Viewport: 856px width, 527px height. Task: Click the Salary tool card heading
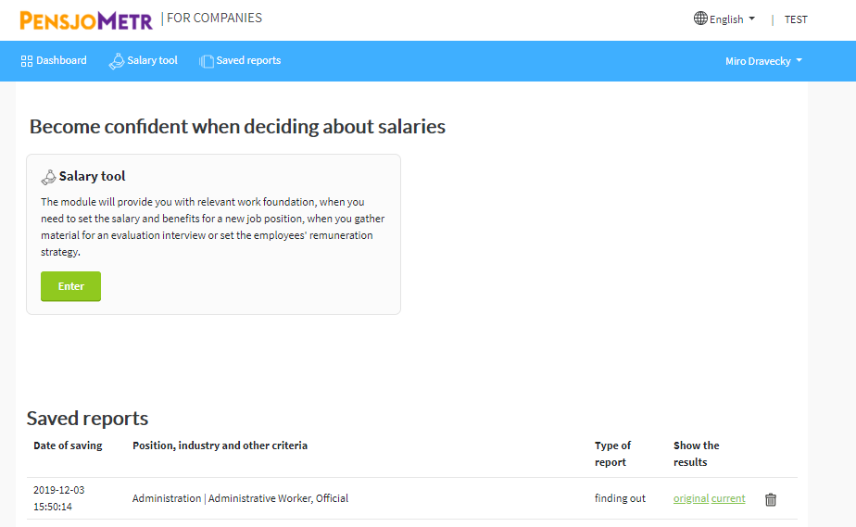click(93, 176)
